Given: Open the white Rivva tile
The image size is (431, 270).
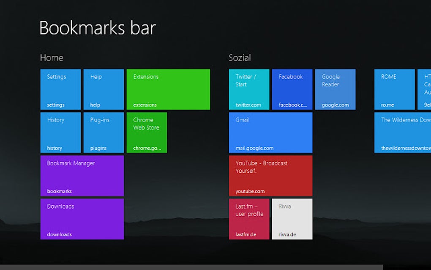Looking at the screenshot, I should tap(292, 219).
